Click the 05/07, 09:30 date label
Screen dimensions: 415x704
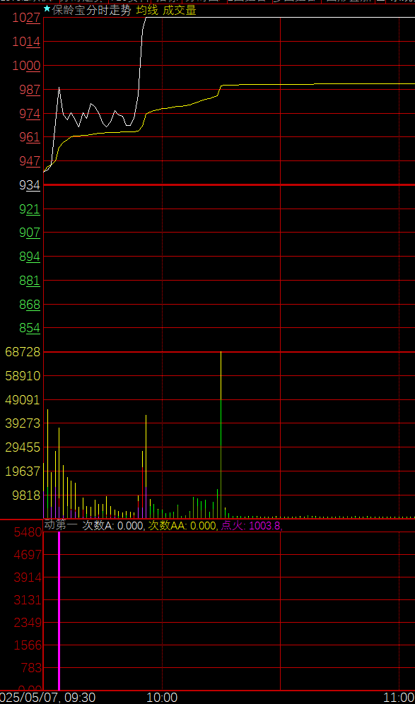point(47,698)
